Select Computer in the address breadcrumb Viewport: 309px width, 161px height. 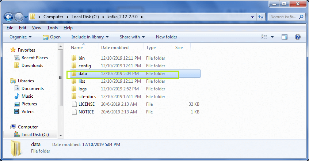click(x=53, y=17)
